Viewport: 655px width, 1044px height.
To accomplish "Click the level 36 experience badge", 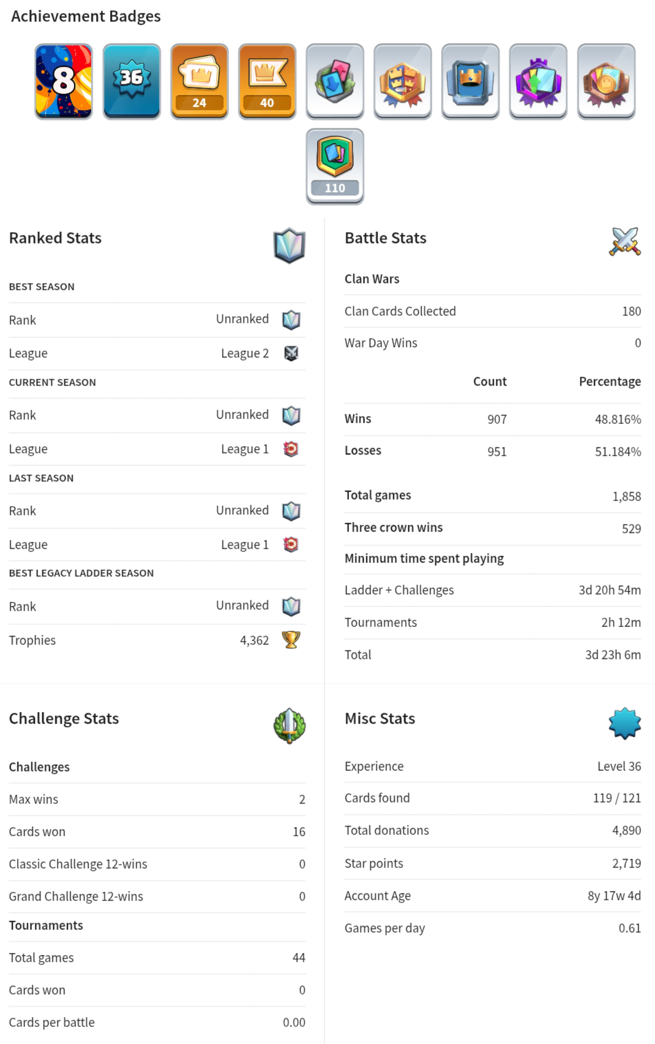I will [x=132, y=81].
